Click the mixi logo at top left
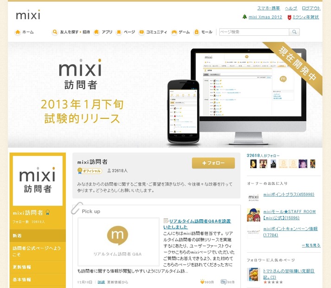331x288 pixels. point(28,14)
